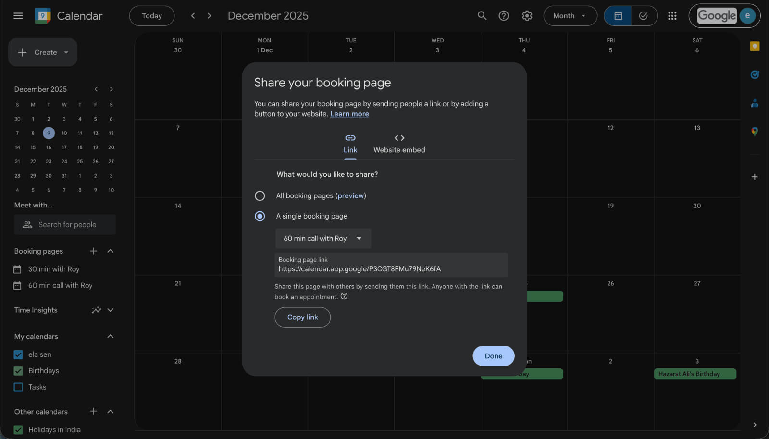
Task: Open the Month view selector
Action: click(570, 15)
